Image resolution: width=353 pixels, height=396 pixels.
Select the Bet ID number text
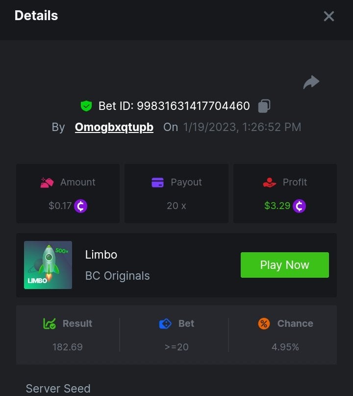click(193, 106)
